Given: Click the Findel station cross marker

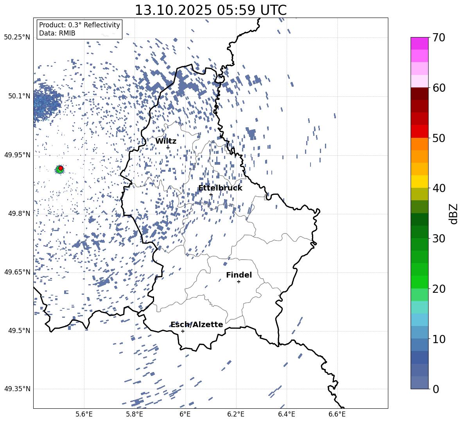Looking at the screenshot, I should click(239, 282).
